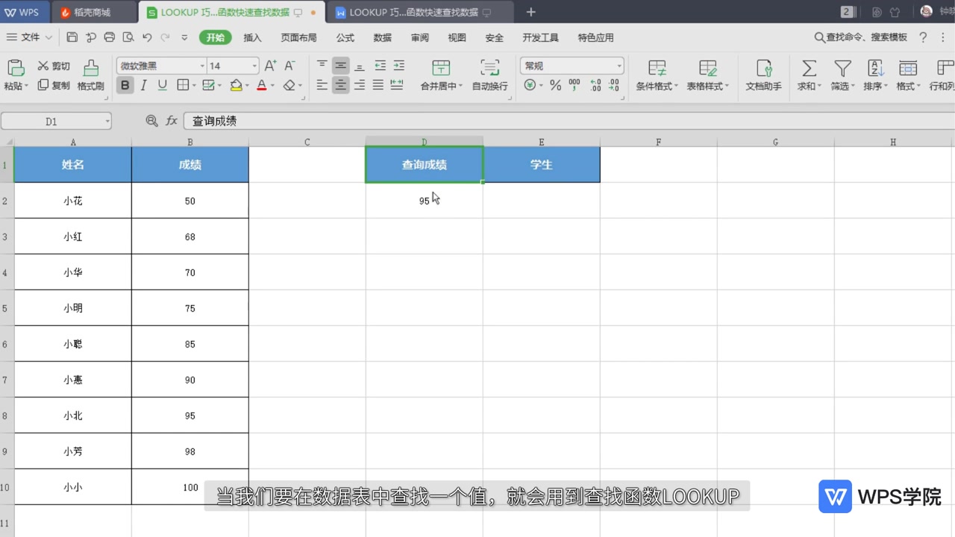Click increase decimal places icon

[595, 86]
